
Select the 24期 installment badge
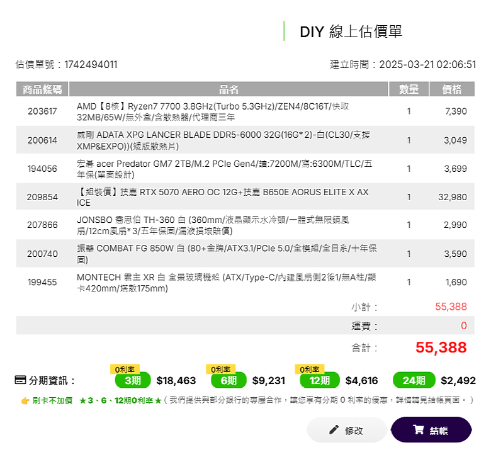coord(414,380)
